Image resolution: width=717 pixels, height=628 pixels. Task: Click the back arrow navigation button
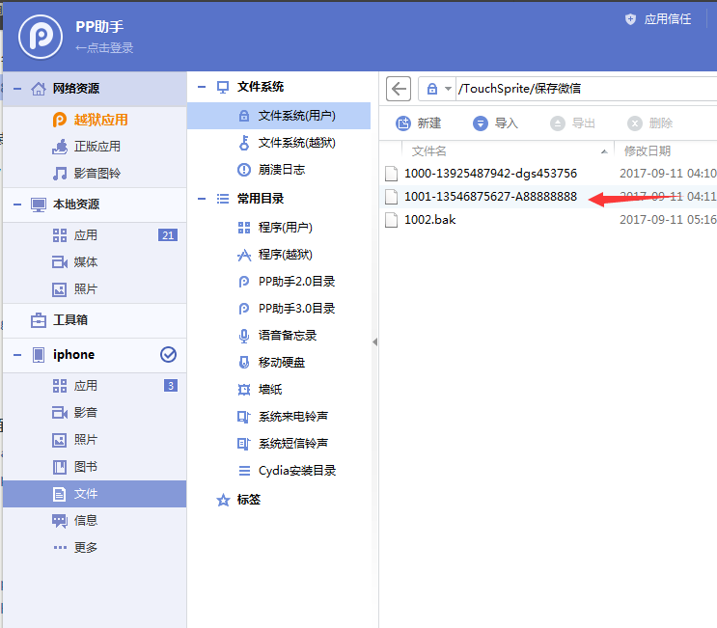[399, 89]
